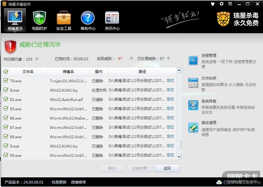Open the 电脑防护 green shield icon
Screen dimensions: 263x187
coord(40,18)
